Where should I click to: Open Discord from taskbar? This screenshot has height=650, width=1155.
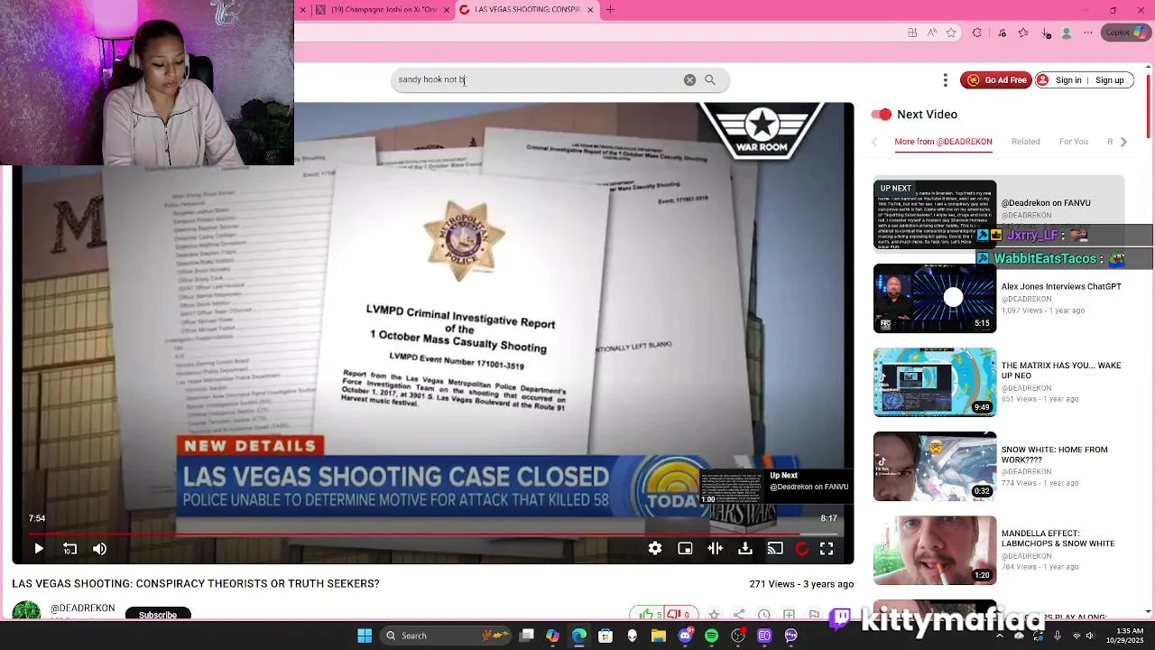(x=685, y=636)
